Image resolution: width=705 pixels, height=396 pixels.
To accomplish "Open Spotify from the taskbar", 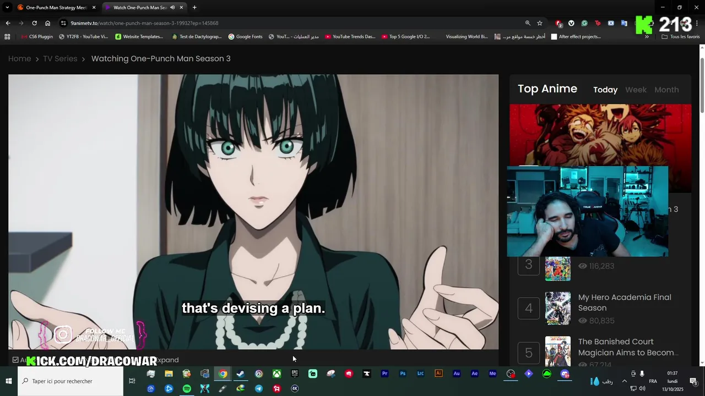I will pos(187,388).
